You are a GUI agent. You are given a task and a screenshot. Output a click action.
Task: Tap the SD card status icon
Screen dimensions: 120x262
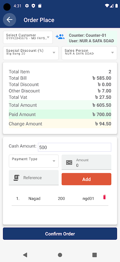[40, 6]
